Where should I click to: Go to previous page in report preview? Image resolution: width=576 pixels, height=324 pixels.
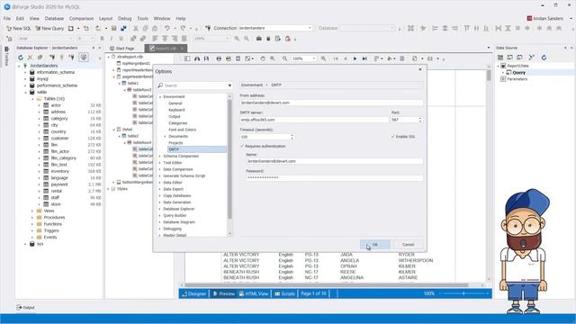pos(346,58)
